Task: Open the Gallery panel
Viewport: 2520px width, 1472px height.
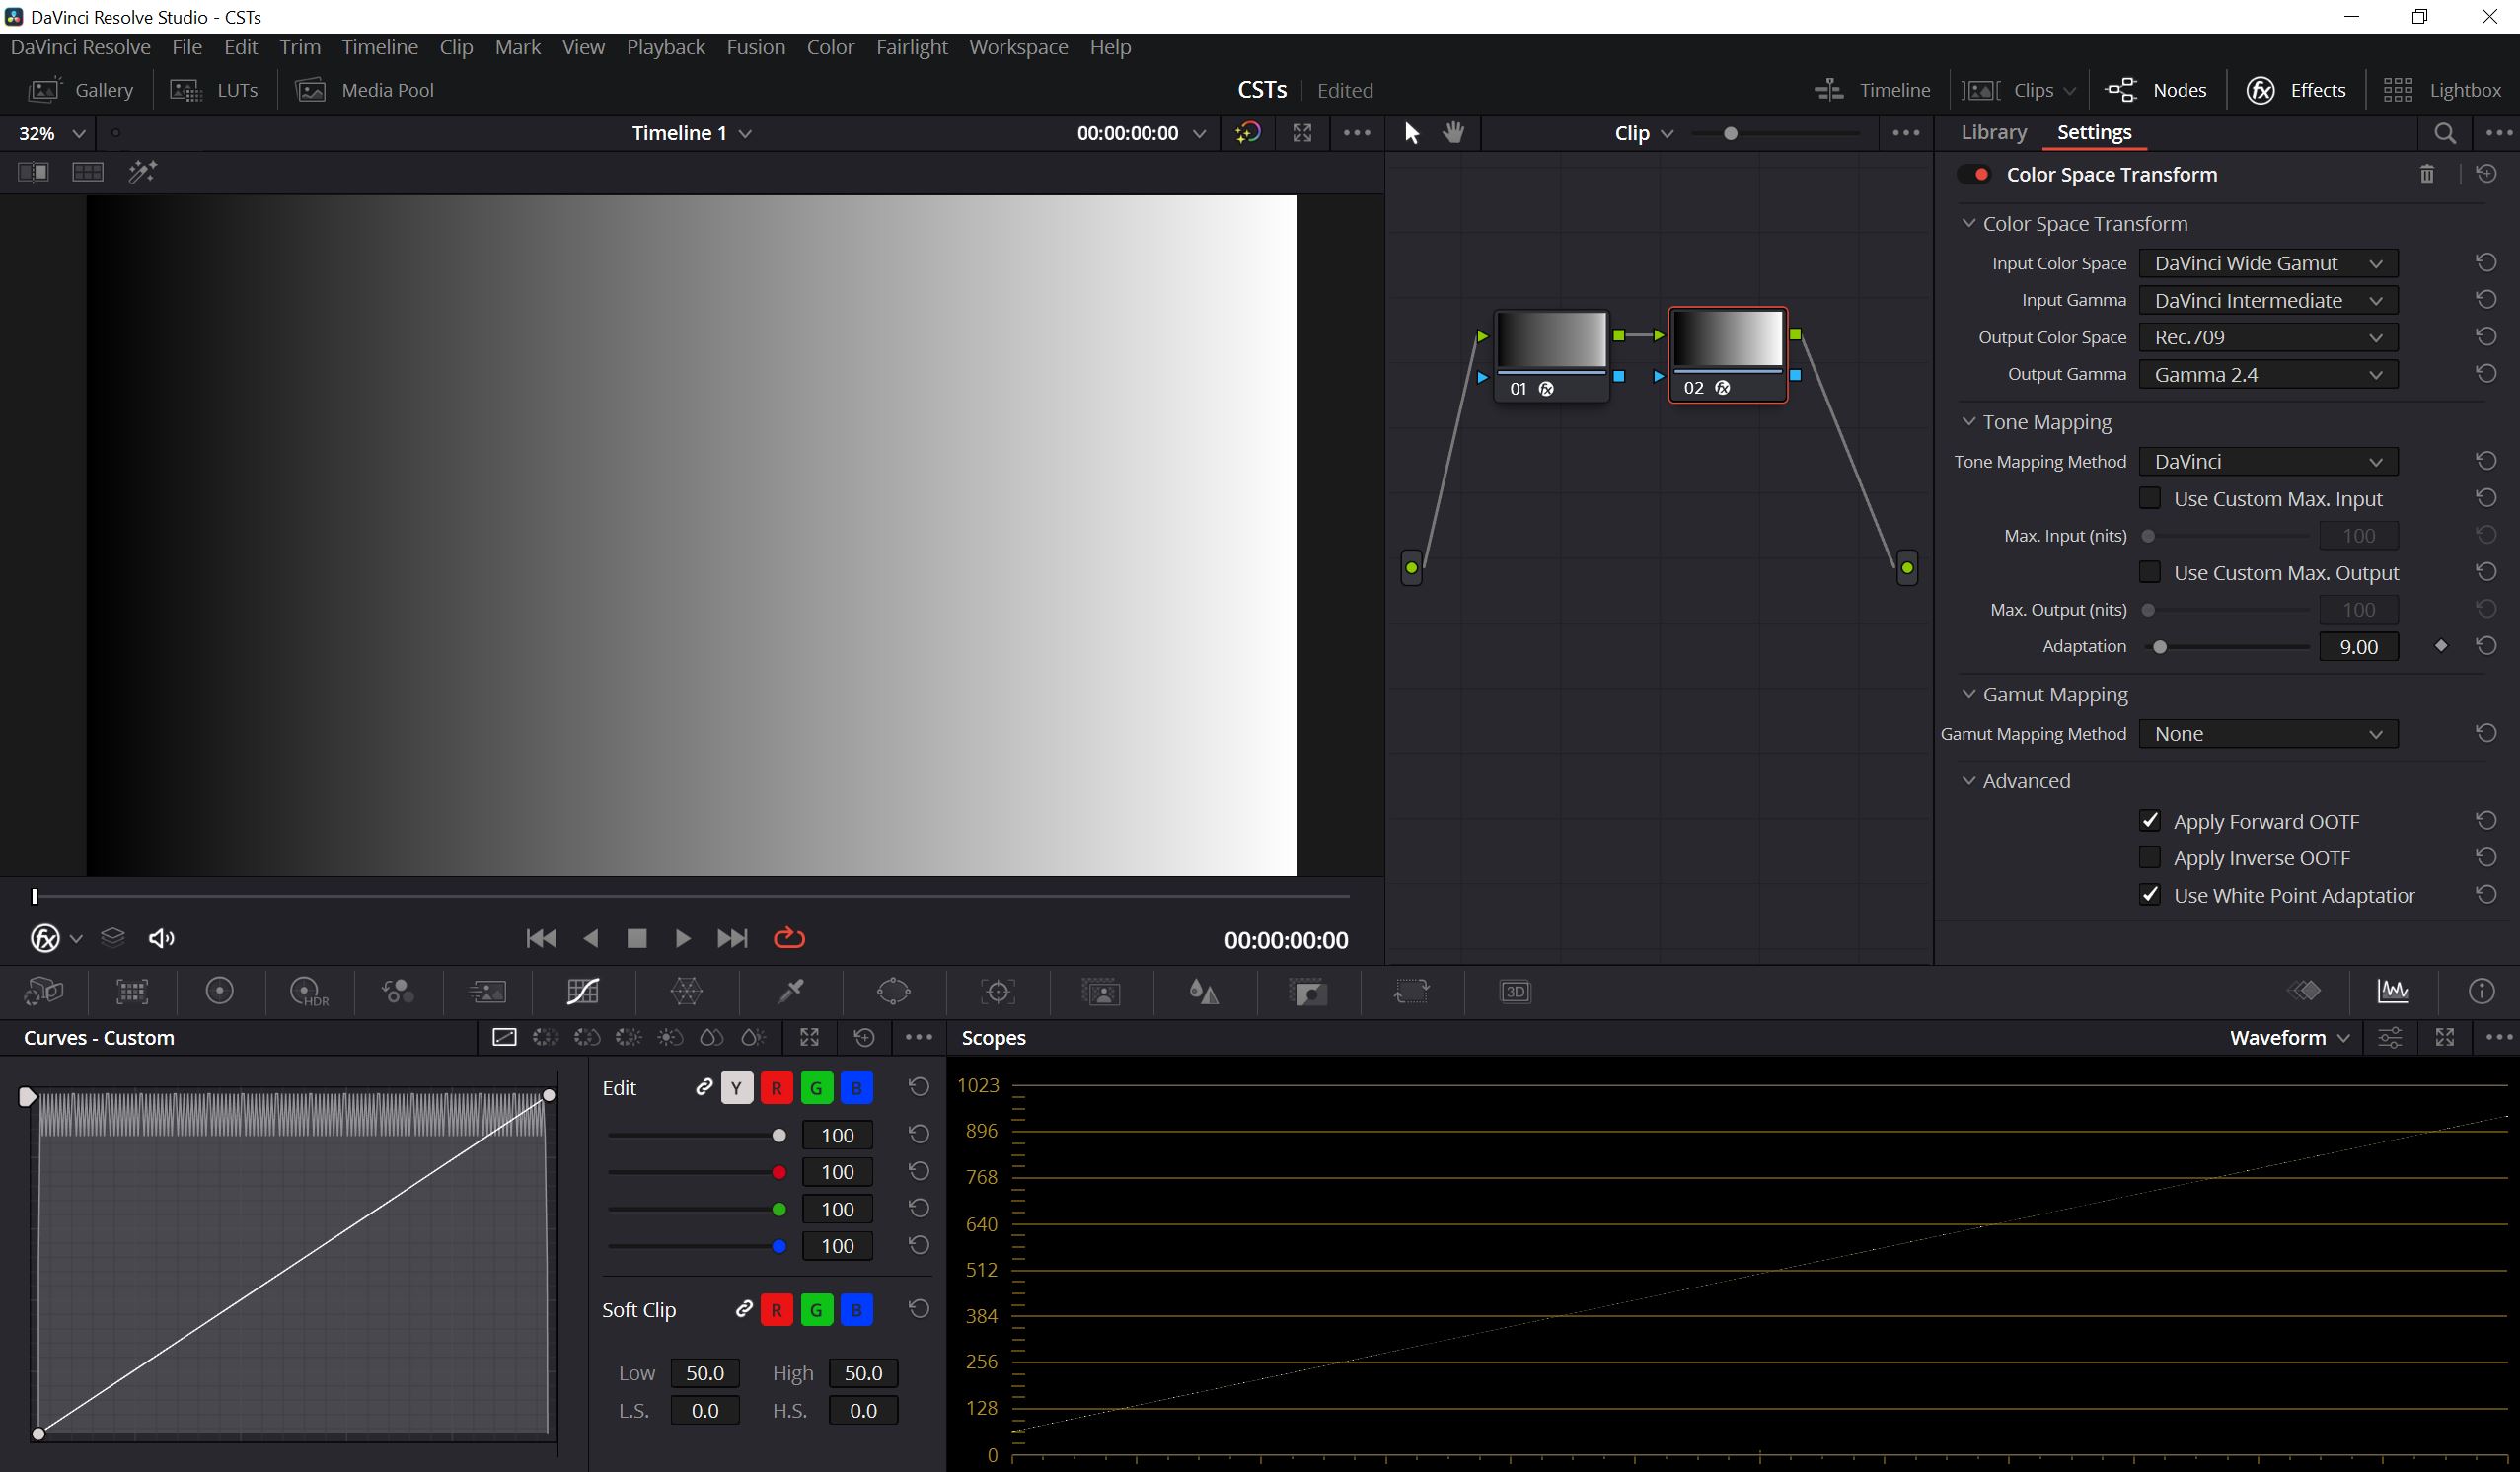Action: [x=81, y=90]
